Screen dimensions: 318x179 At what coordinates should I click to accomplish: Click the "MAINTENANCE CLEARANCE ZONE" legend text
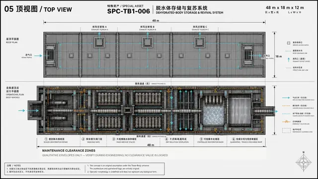pyautogui.click(x=303, y=132)
